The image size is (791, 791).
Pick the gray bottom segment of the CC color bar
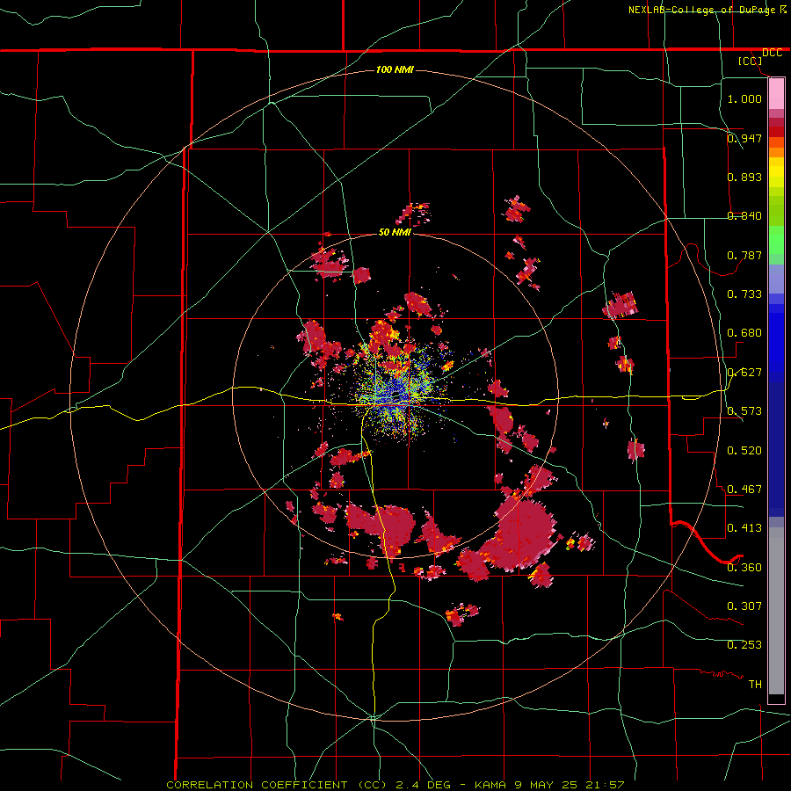[x=776, y=611]
